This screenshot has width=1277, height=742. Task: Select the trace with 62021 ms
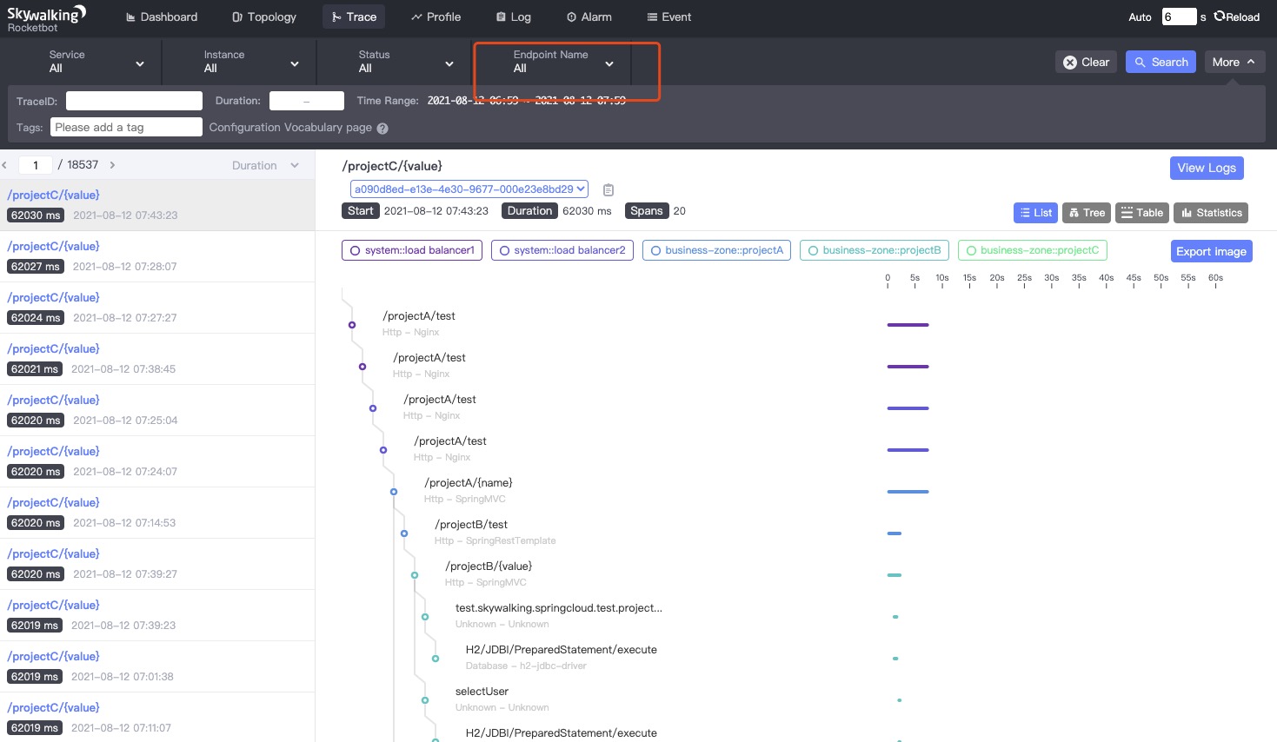(x=157, y=359)
